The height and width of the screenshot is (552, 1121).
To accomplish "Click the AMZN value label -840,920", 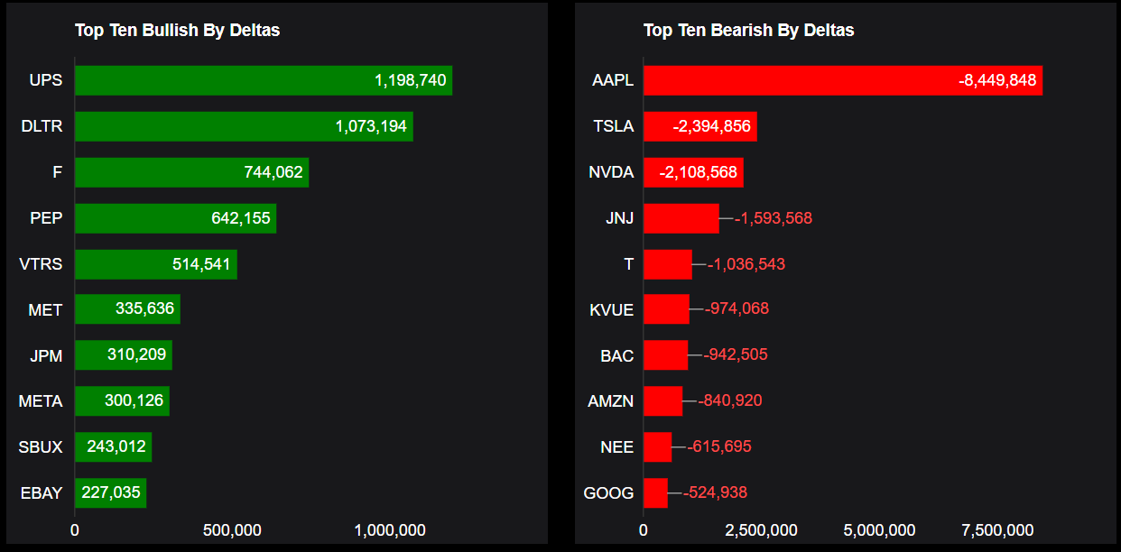I will click(x=730, y=401).
